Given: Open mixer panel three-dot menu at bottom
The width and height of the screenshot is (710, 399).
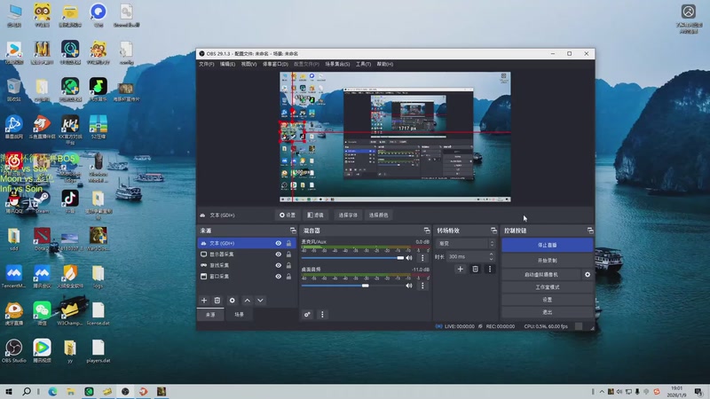Looking at the screenshot, I should 322,315.
